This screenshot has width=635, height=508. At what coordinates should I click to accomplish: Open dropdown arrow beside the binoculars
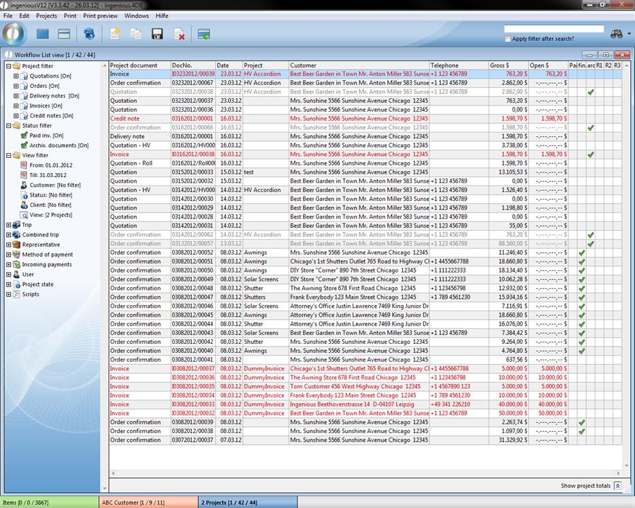[629, 34]
